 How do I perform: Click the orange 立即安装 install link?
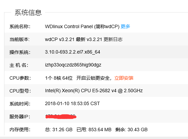pos(124,78)
